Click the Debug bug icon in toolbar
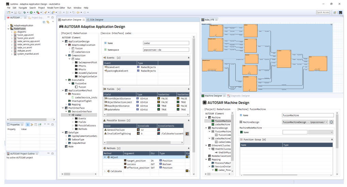The height and width of the screenshot is (187, 347). pyautogui.click(x=24, y=13)
